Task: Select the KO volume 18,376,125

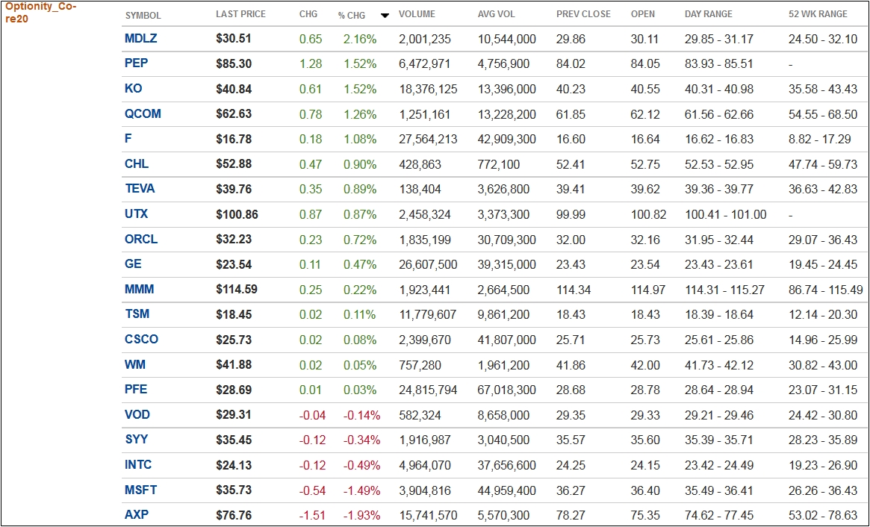Action: (x=429, y=90)
